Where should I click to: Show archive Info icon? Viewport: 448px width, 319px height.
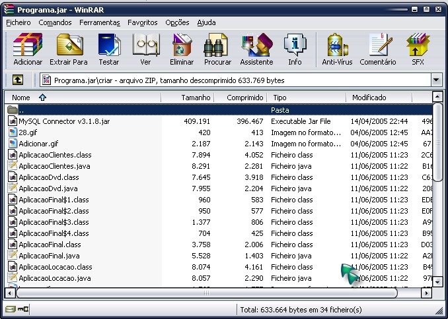pos(295,45)
